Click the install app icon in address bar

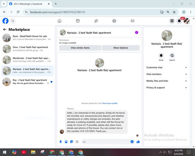[162, 12]
